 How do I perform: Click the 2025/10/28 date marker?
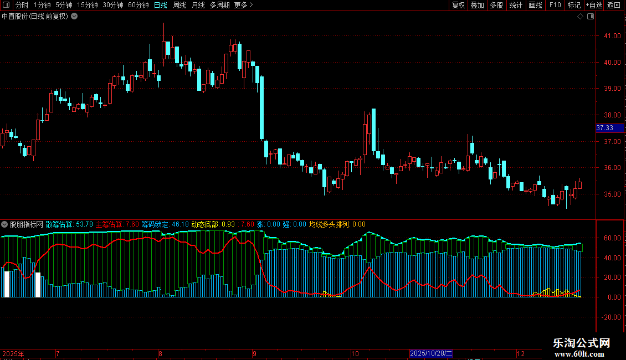point(431,353)
